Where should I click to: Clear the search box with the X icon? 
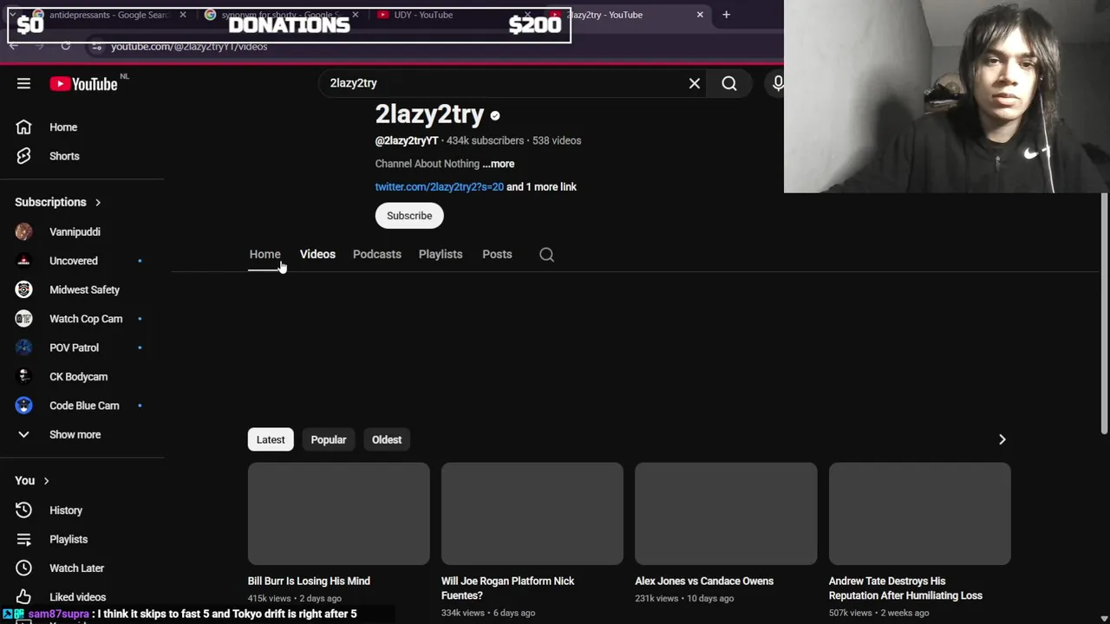pos(695,83)
